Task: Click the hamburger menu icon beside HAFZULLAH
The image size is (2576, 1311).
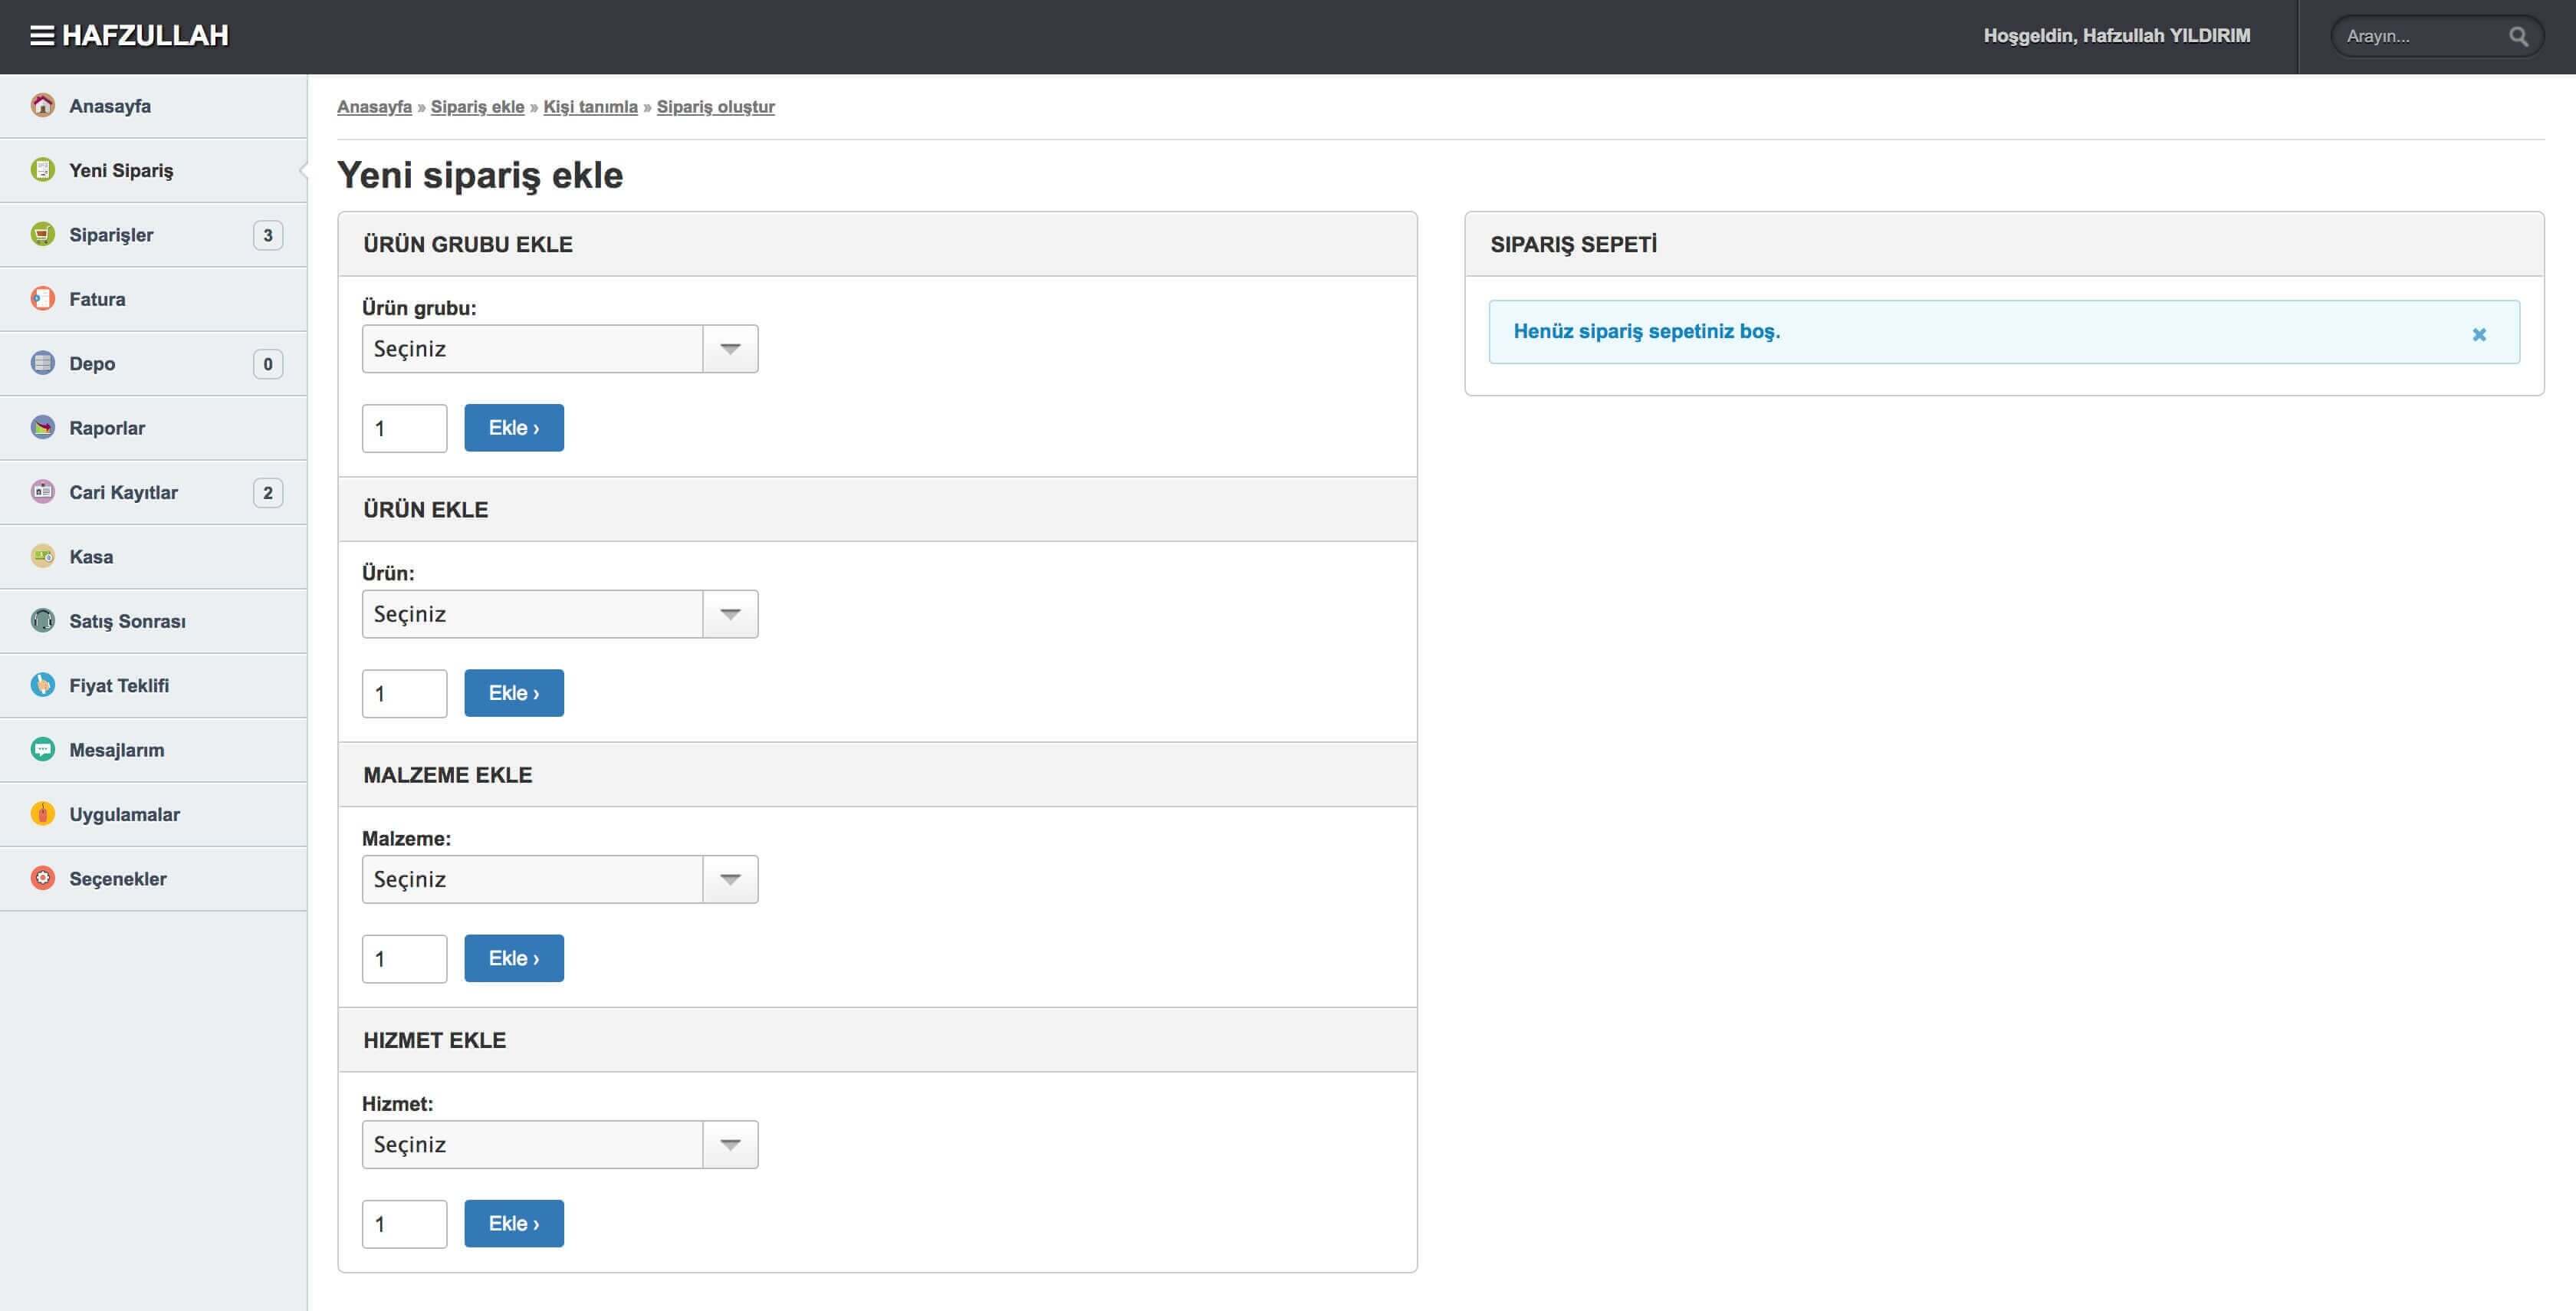Action: [41, 36]
